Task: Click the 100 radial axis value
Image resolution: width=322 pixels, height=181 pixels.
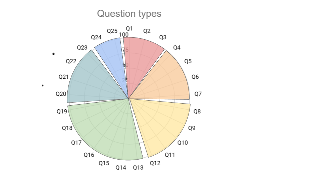Action: coord(123,35)
